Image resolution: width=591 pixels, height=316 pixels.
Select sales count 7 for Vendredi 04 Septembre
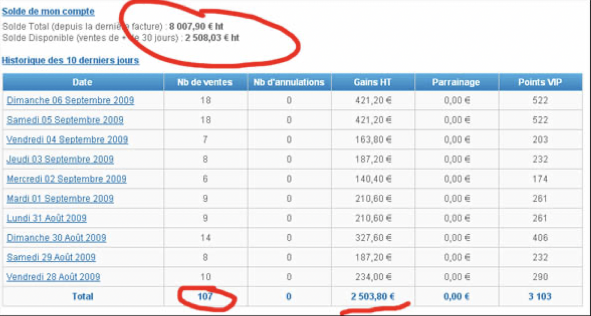pyautogui.click(x=205, y=140)
